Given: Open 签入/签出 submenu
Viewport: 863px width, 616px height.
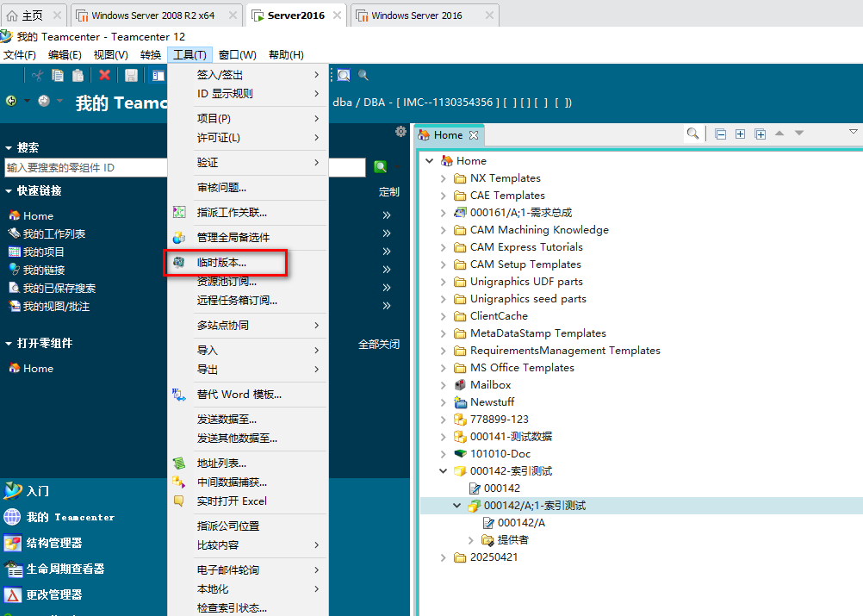Looking at the screenshot, I should pyautogui.click(x=248, y=75).
